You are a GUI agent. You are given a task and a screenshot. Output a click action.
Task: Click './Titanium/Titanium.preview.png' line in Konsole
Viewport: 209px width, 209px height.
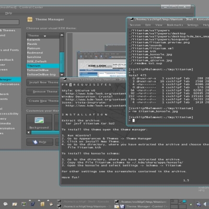click(x=159, y=42)
